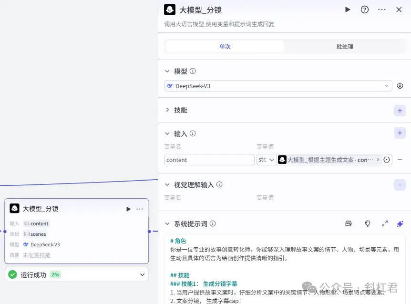Click the 25s run duration badge
Screen dimensions: 411x304
tap(55, 274)
